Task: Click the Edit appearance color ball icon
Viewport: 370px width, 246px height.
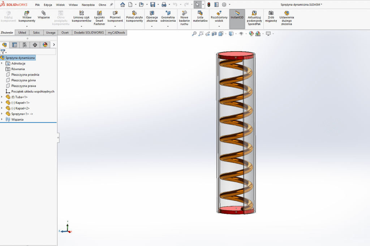Action: [251, 34]
